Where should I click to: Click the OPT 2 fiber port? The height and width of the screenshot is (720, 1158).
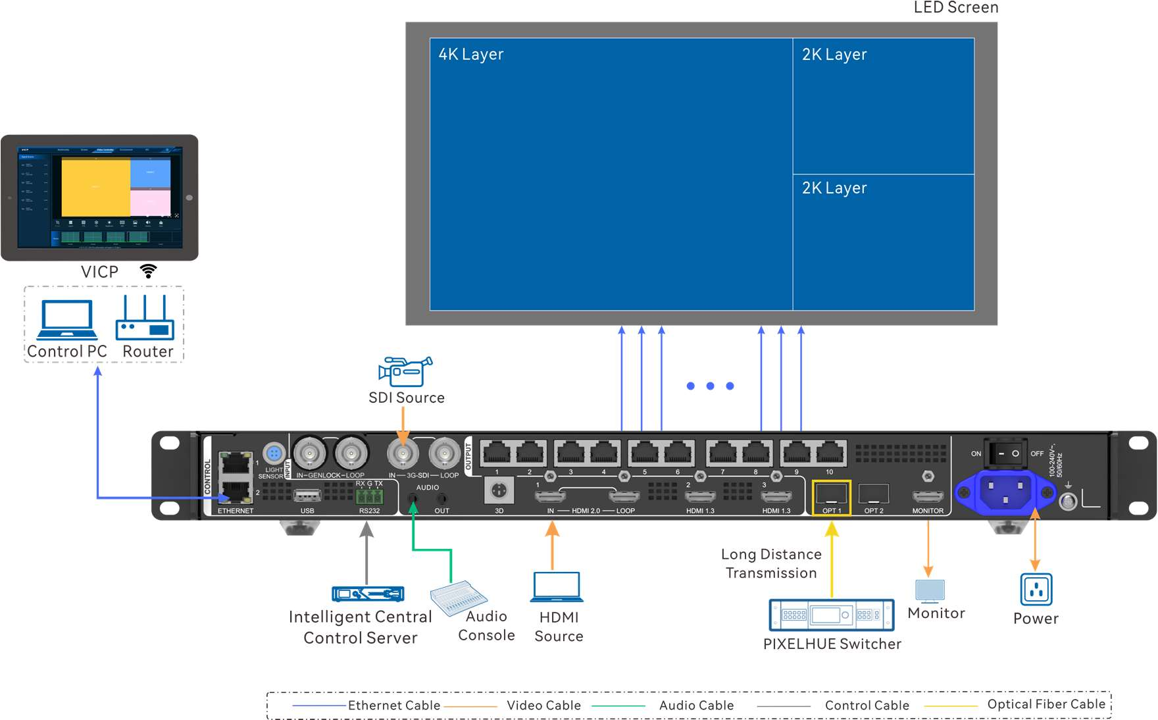pos(874,493)
